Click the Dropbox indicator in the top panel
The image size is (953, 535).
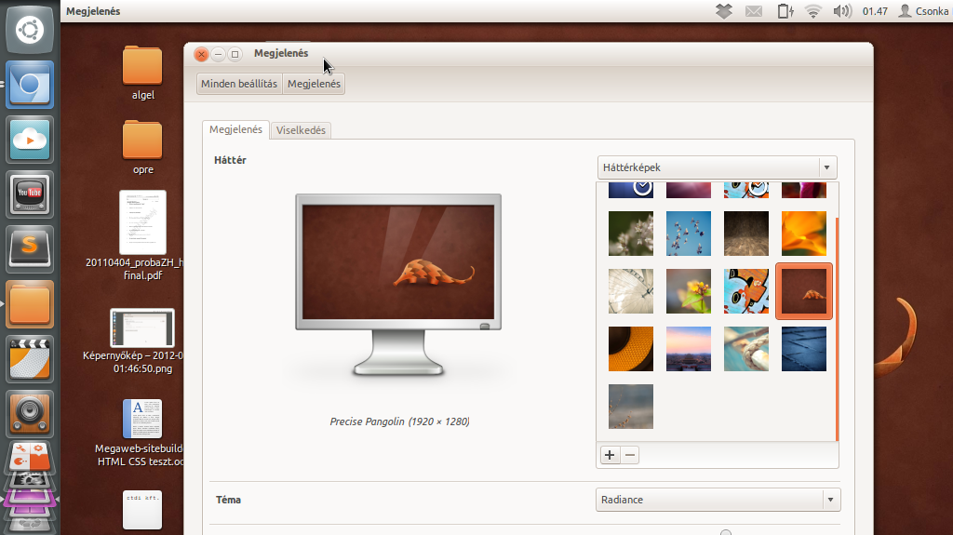click(724, 11)
